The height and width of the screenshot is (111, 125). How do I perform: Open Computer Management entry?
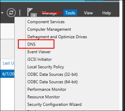[49, 29]
